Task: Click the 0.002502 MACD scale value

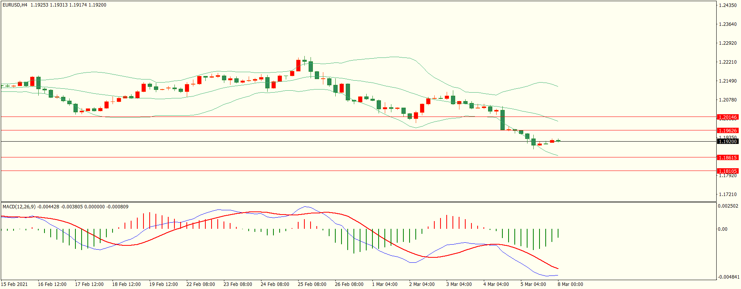Action: click(x=728, y=206)
